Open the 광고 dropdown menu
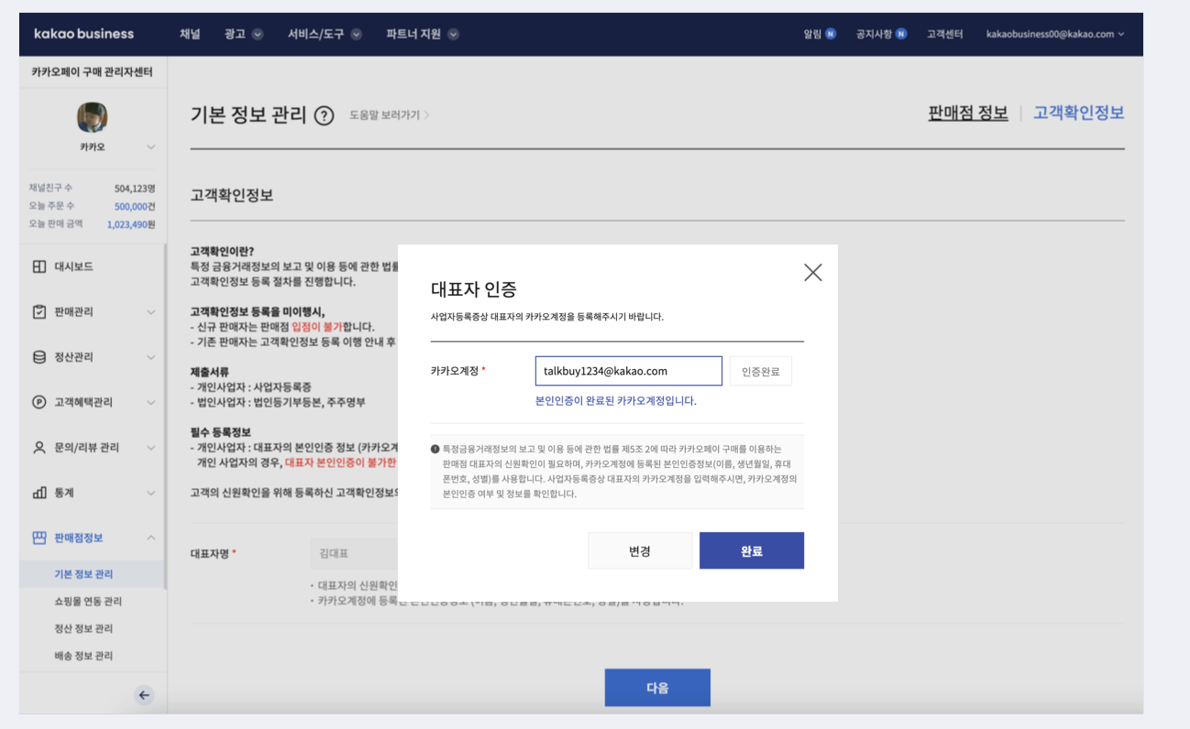The image size is (1190, 729). [x=243, y=34]
